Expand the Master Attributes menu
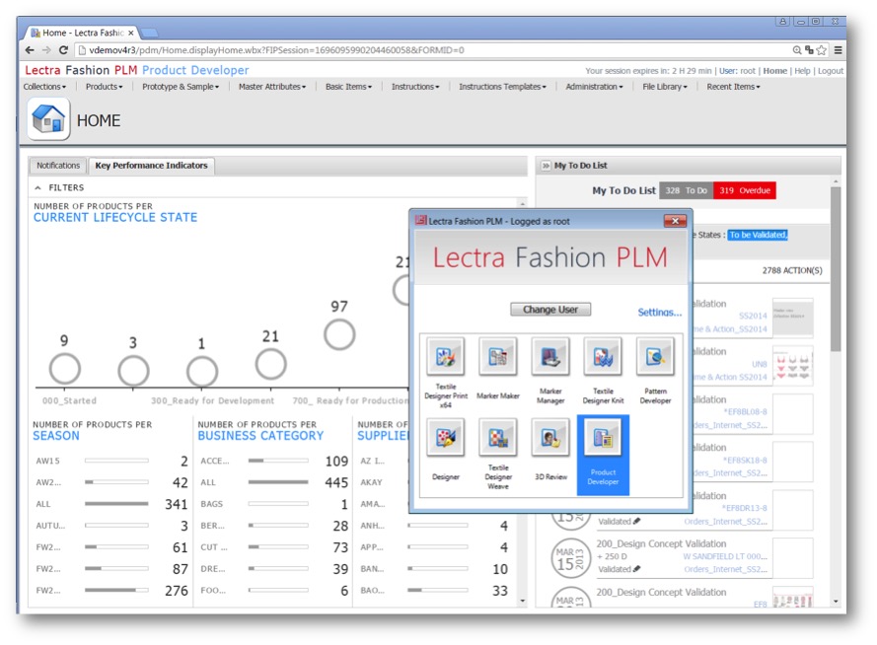The image size is (877, 645). [272, 87]
